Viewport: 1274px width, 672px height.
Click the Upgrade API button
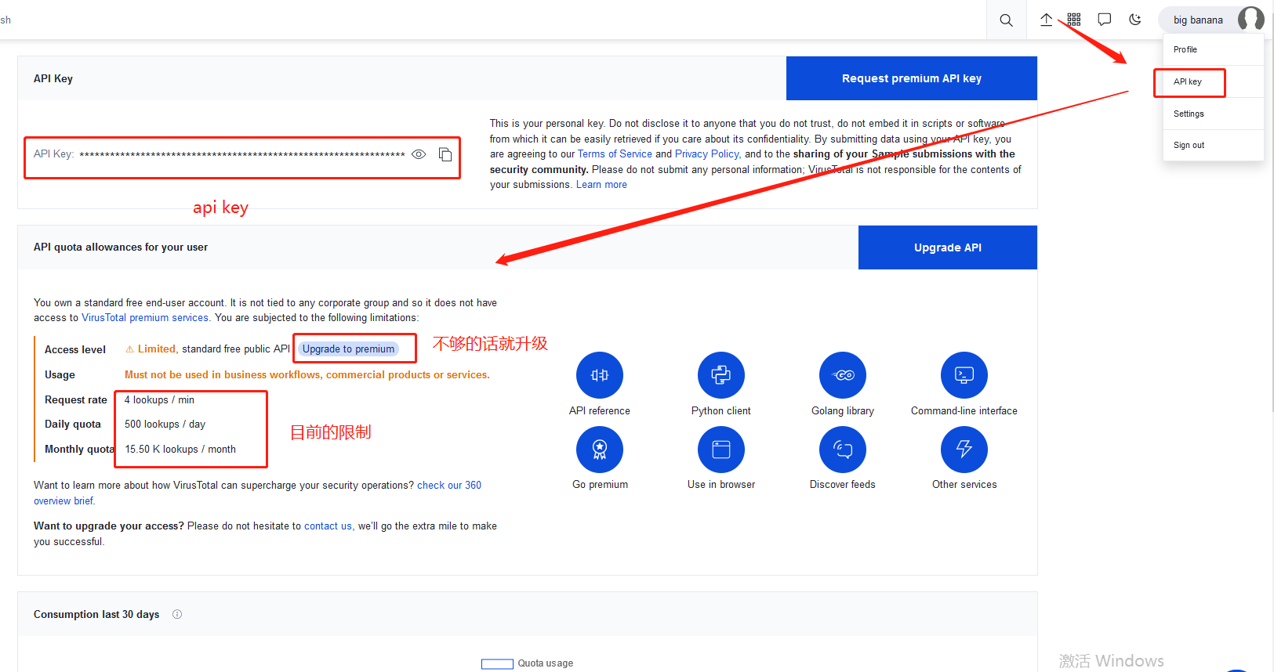pyautogui.click(x=947, y=247)
